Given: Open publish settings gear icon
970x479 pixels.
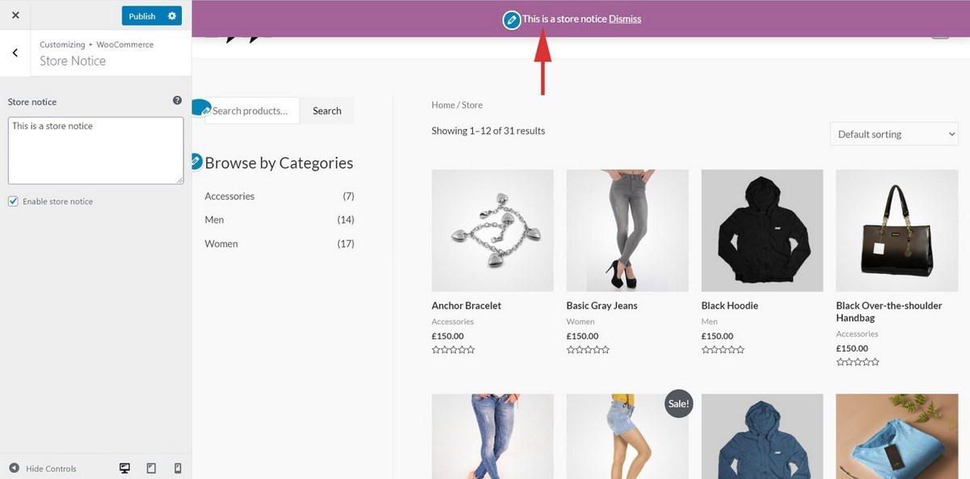Looking at the screenshot, I should [x=171, y=16].
